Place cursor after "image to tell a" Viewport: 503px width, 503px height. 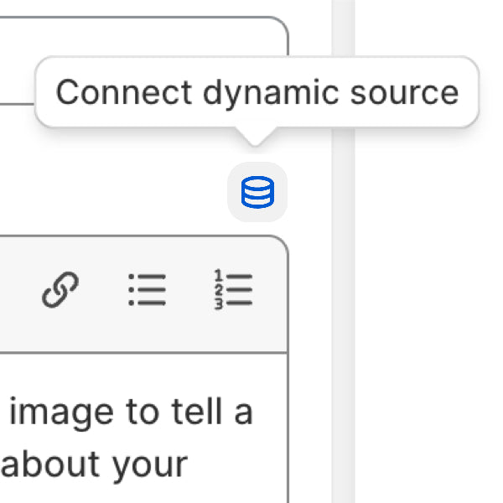[254, 413]
